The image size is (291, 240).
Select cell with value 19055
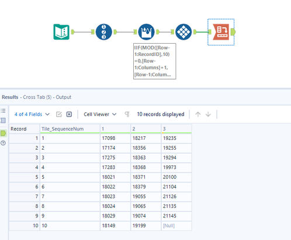[x=146, y=196]
